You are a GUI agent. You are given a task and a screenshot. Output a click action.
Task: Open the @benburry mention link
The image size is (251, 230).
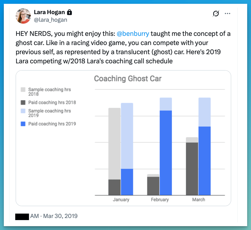[133, 34]
